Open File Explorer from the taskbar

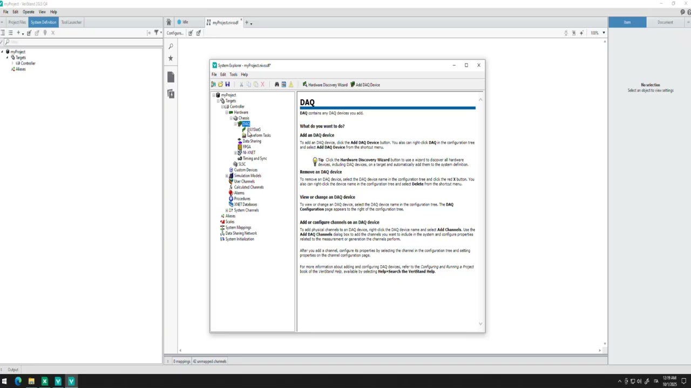click(x=31, y=382)
